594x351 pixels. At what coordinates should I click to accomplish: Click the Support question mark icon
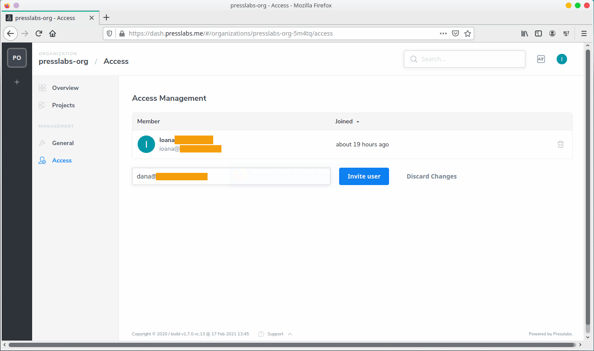click(261, 334)
